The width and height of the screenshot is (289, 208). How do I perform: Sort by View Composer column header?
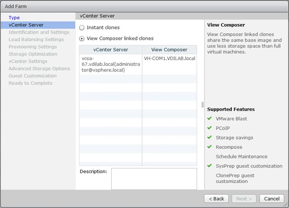click(169, 50)
